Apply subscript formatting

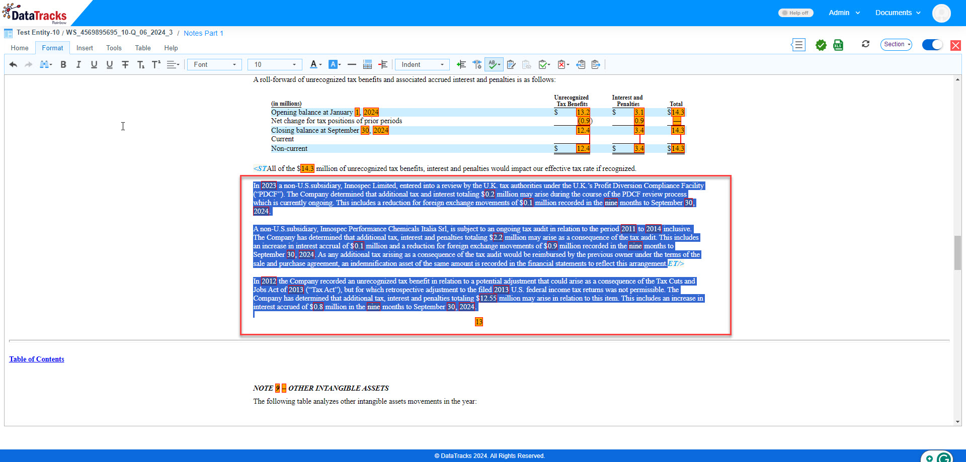(x=141, y=64)
